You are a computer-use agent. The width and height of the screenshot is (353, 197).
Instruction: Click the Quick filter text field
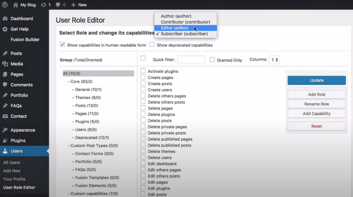point(191,60)
